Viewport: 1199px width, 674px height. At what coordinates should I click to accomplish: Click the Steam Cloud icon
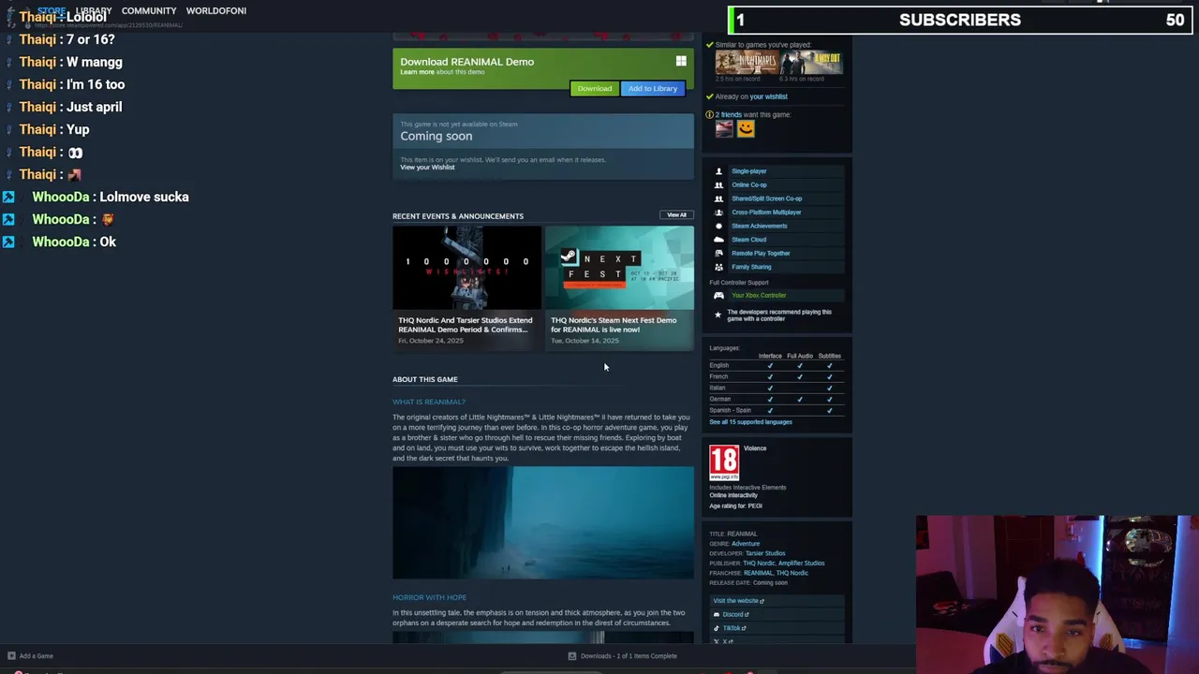click(x=718, y=240)
